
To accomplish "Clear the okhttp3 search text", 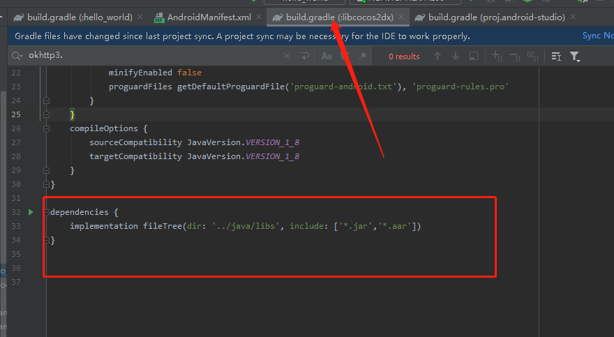I will (x=287, y=56).
